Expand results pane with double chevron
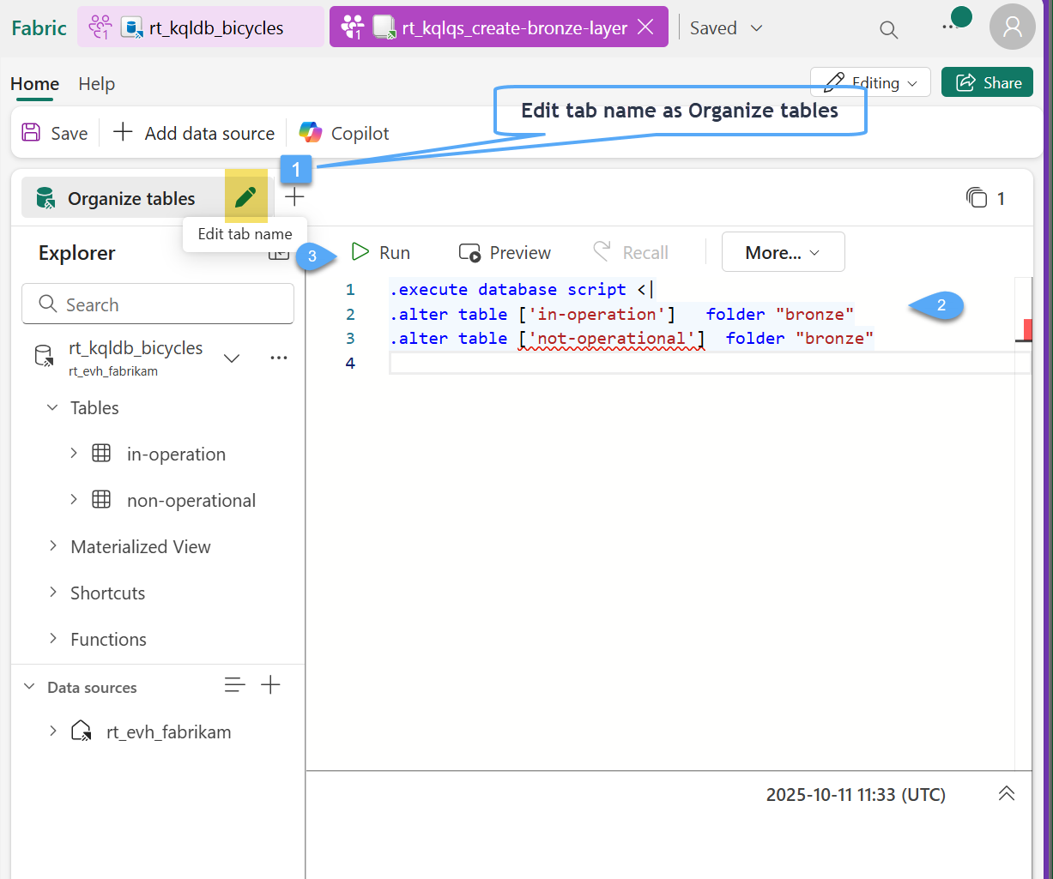 tap(1007, 794)
